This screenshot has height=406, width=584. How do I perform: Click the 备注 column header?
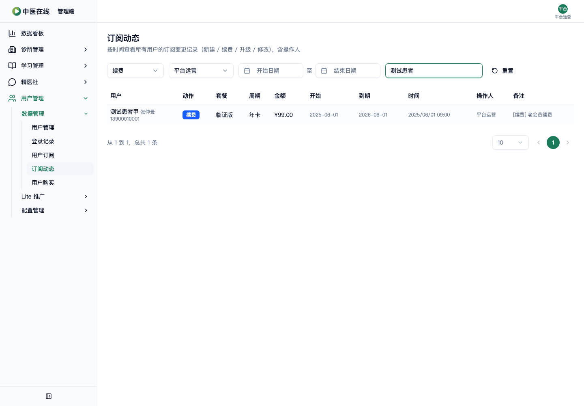(x=519, y=96)
